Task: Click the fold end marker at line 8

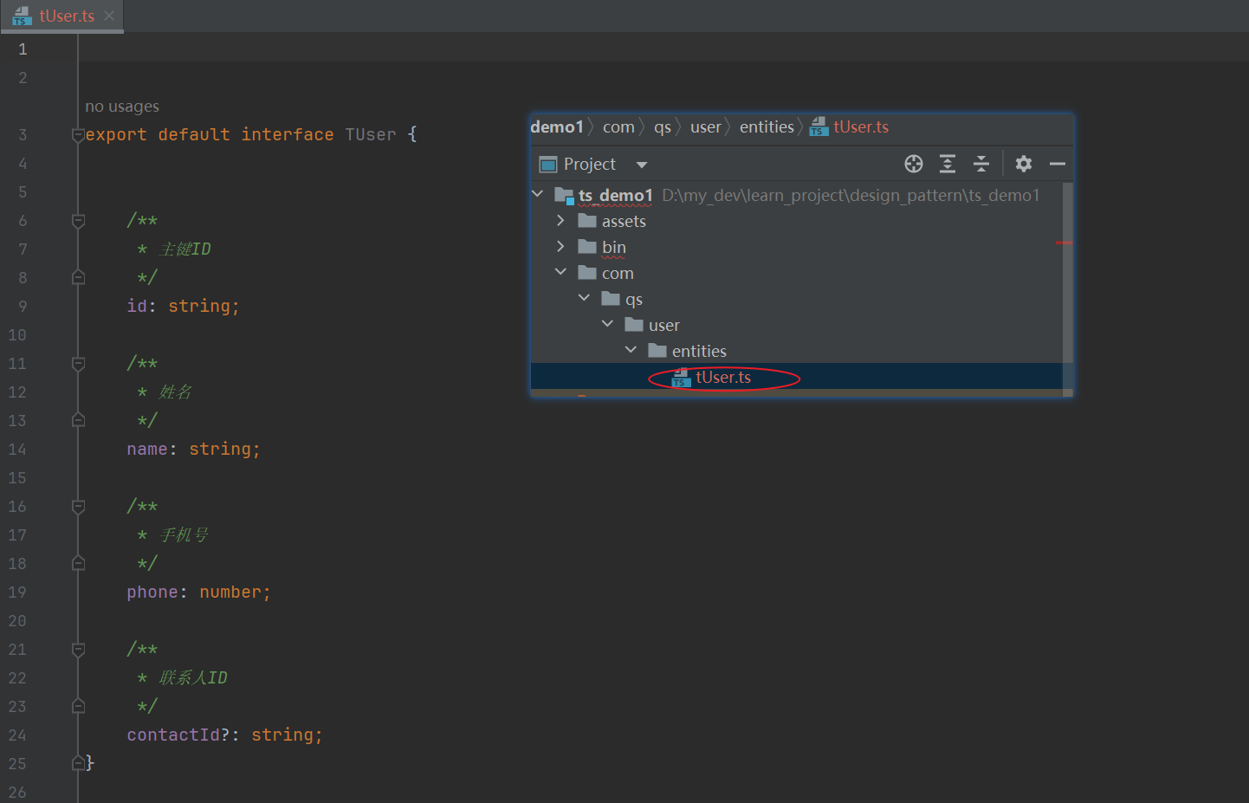Action: (78, 277)
